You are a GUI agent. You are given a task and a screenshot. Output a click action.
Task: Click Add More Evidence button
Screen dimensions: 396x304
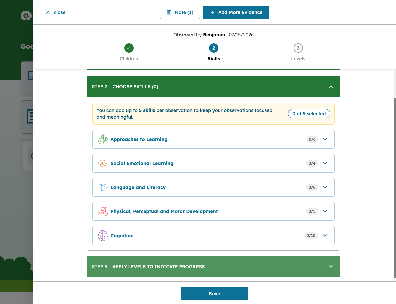[236, 12]
